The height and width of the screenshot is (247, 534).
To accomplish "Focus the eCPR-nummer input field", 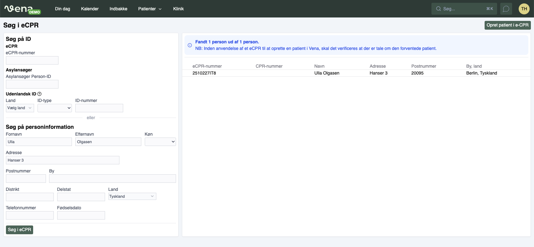I will 32,60.
